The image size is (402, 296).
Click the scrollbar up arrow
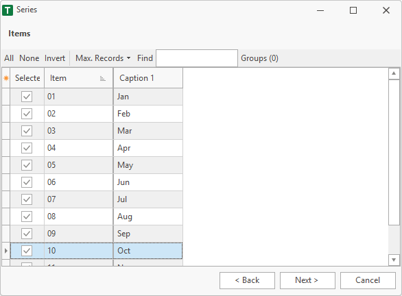pyautogui.click(x=394, y=74)
